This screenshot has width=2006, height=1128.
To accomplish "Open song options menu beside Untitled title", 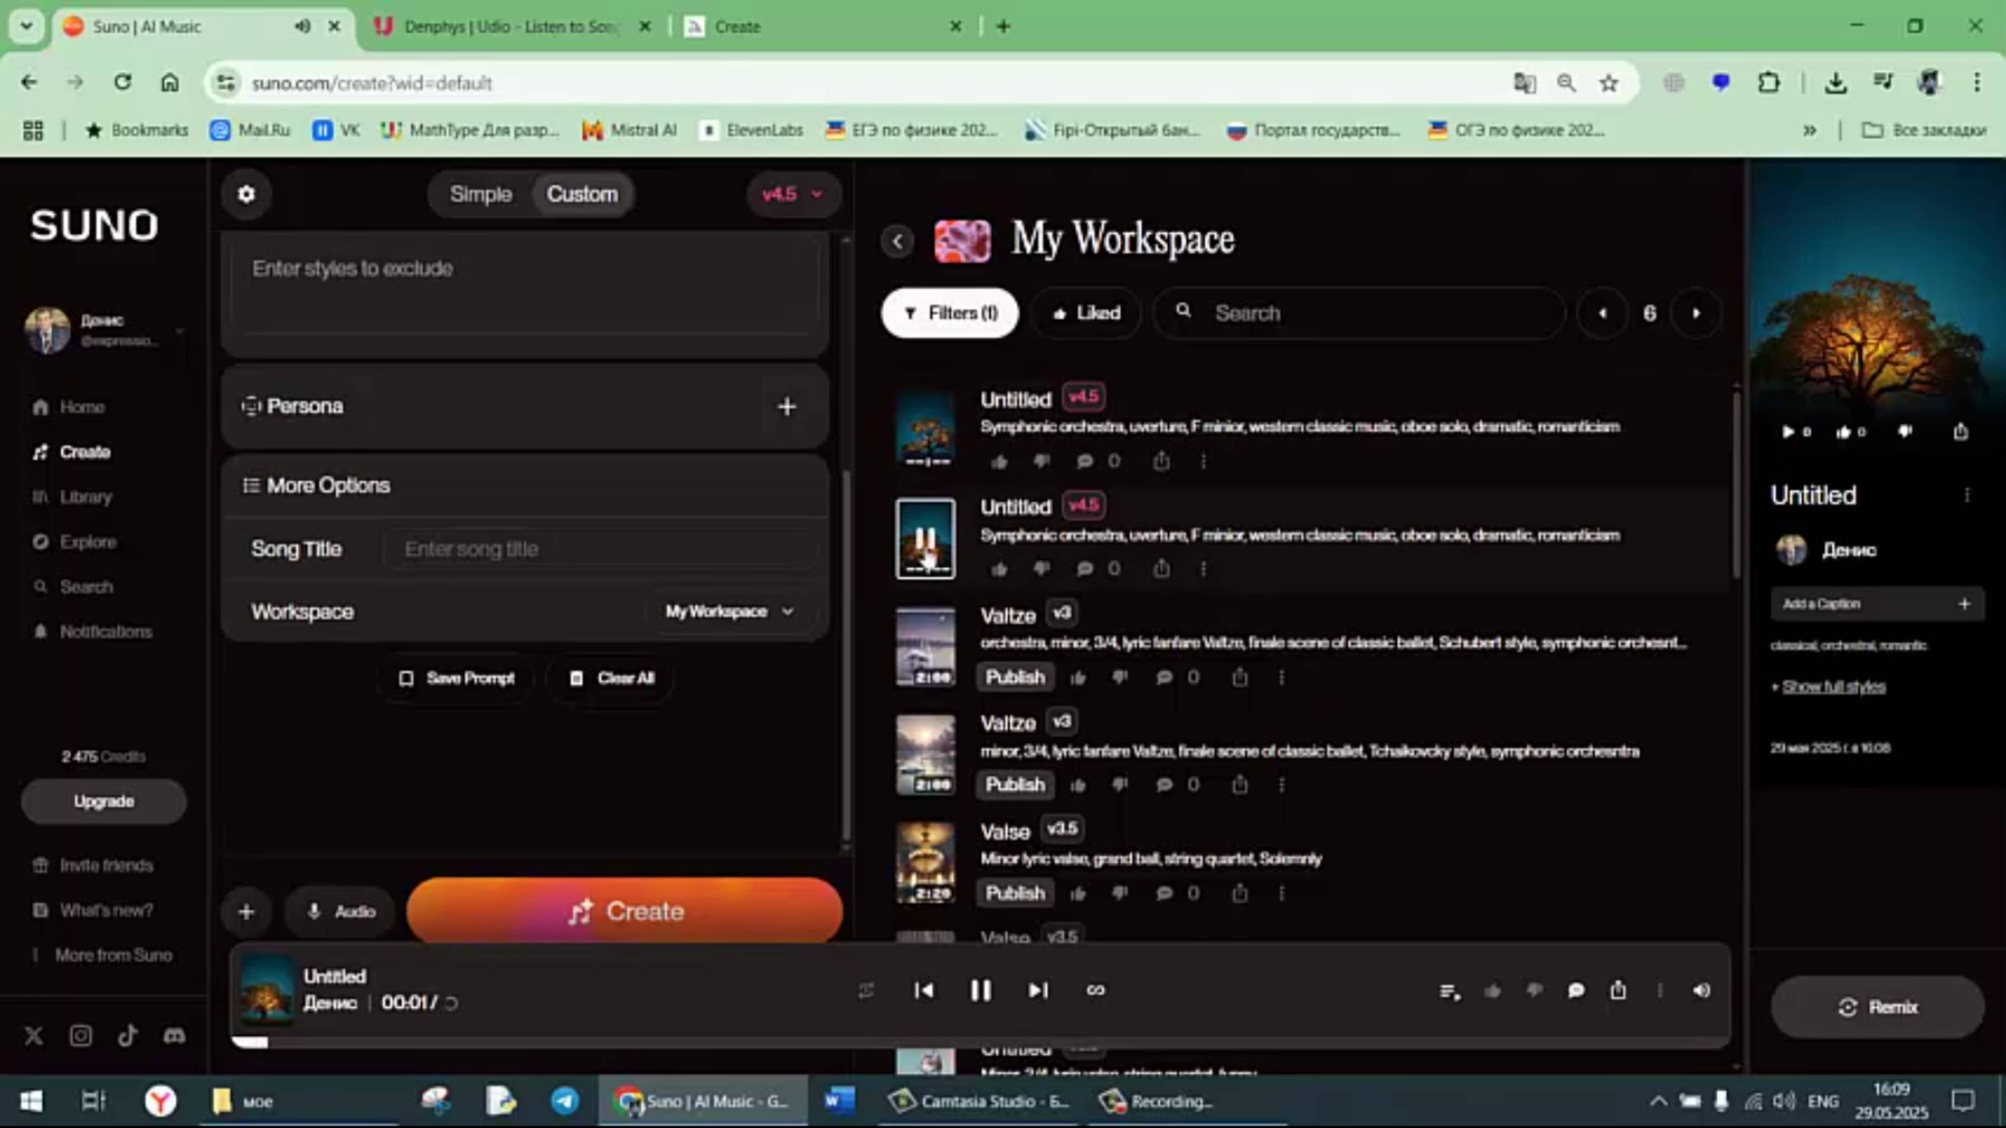I will pyautogui.click(x=1967, y=495).
